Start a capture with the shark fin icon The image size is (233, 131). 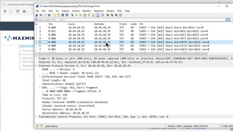point(37,15)
